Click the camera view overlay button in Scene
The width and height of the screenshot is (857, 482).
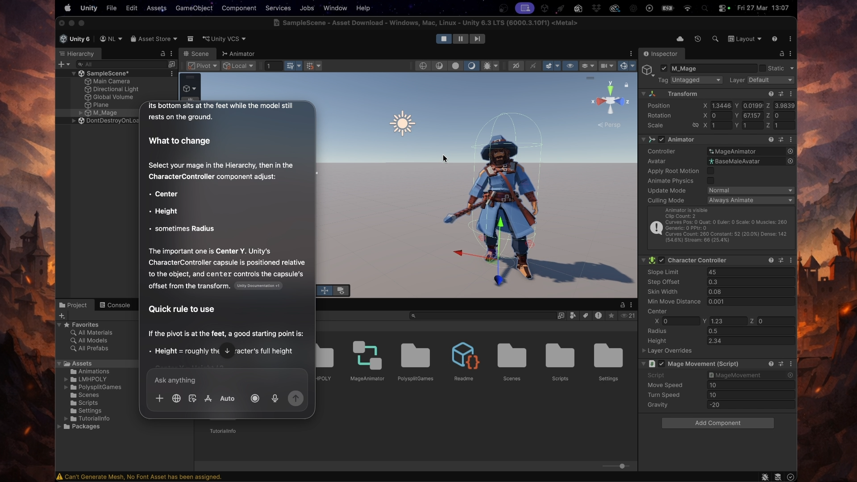pyautogui.click(x=341, y=291)
